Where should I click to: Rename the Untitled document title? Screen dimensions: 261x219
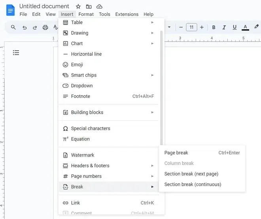pos(44,6)
